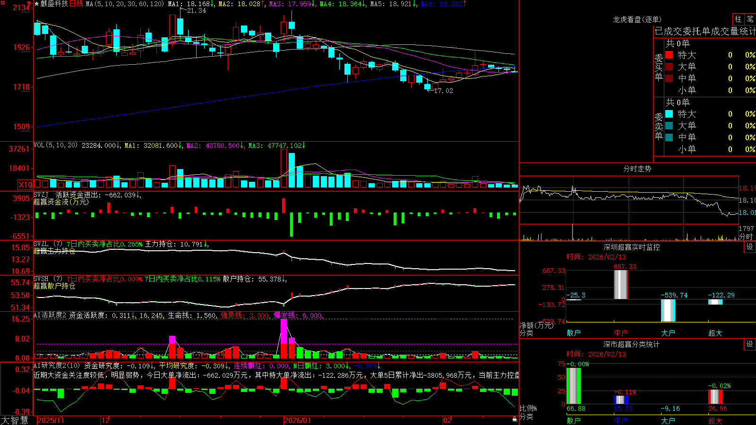
Task: Click the teal 中单 sell-order swatch
Action: (669, 137)
